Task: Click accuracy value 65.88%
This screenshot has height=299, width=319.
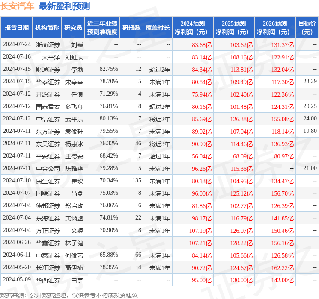Action: pyautogui.click(x=109, y=255)
